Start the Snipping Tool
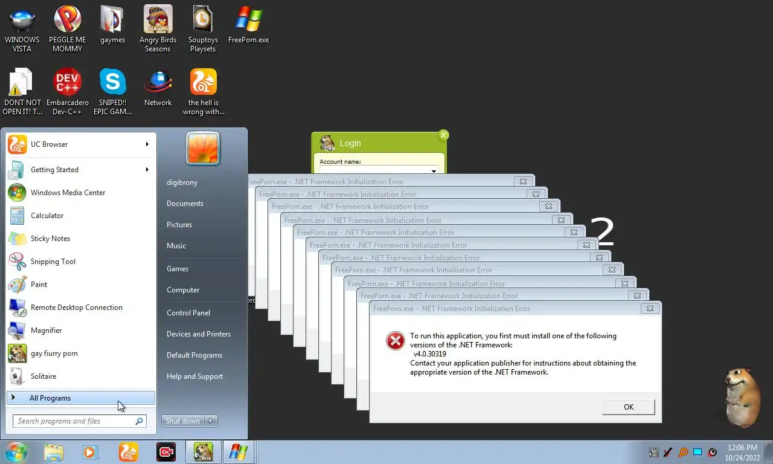 81,262
